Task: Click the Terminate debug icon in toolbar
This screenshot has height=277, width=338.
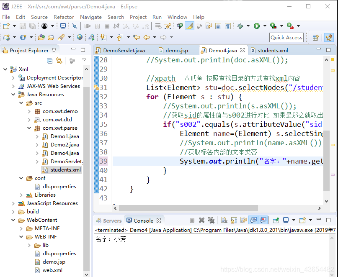Action: (107, 26)
